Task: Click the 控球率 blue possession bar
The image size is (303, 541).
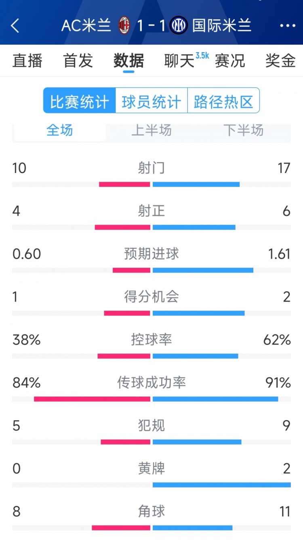Action: point(196,356)
